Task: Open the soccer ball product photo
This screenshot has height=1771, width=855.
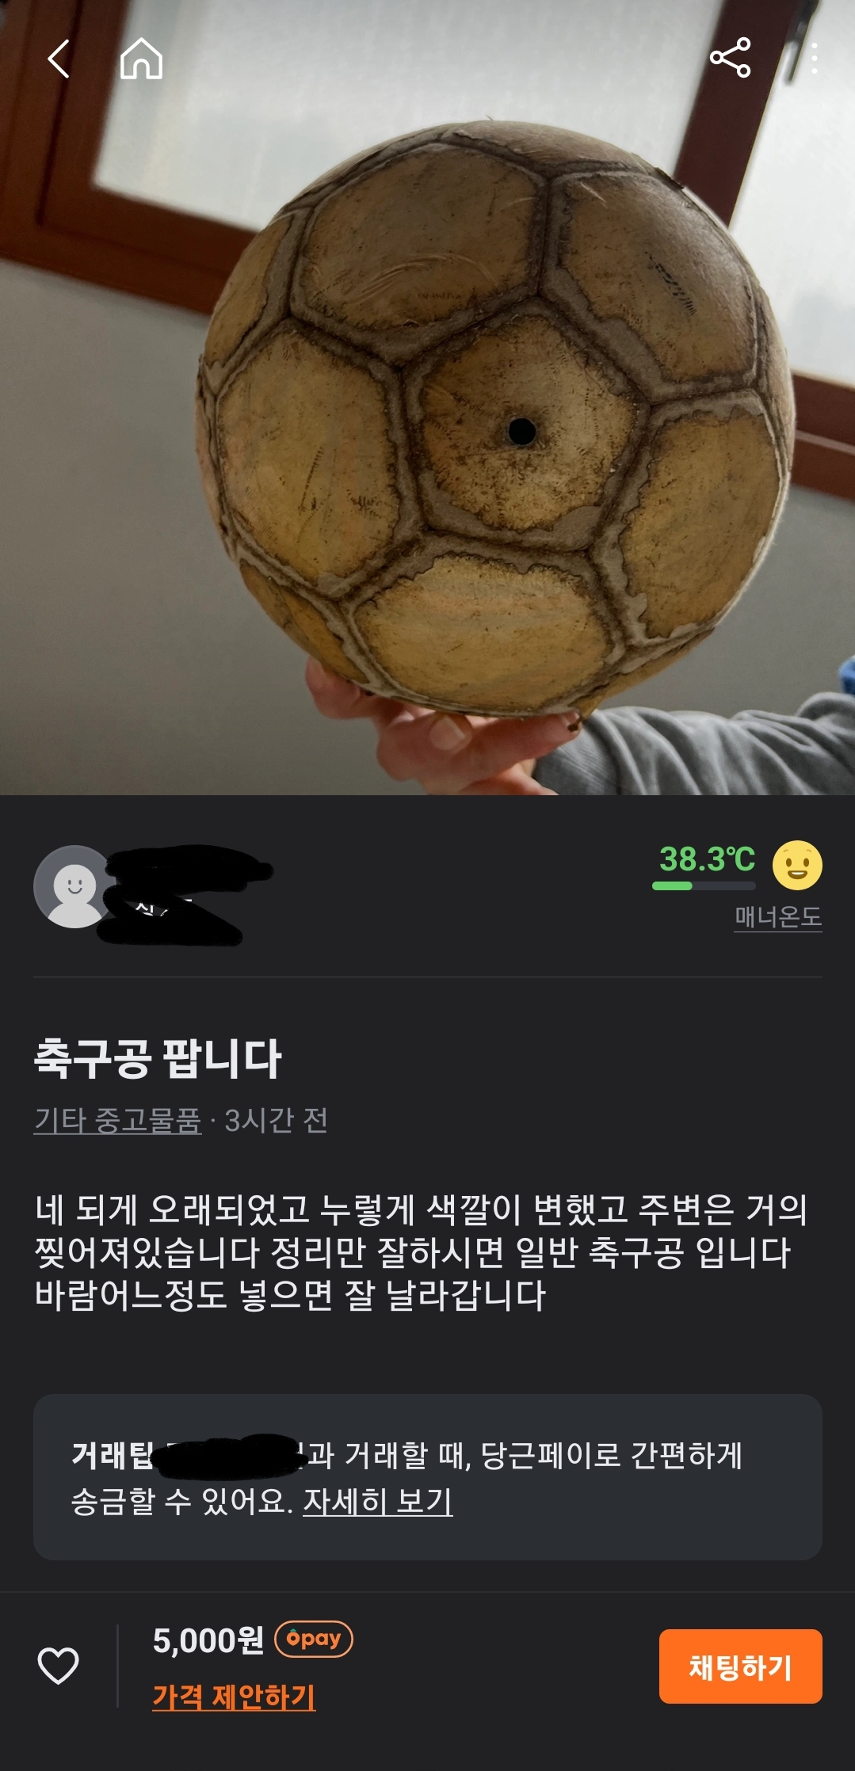Action: 427,398
